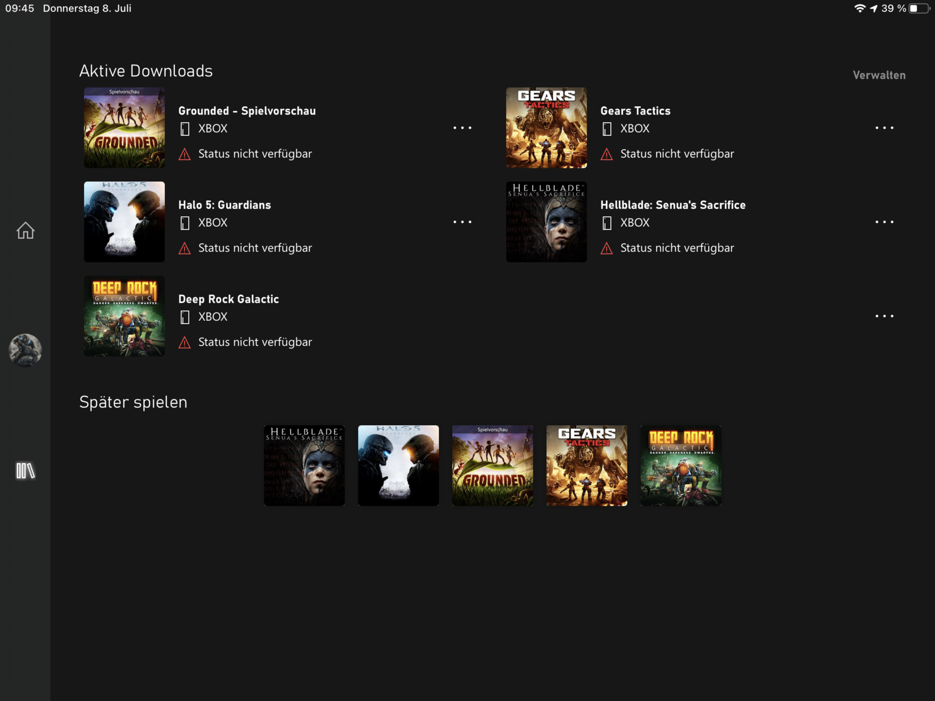Open the Library icon in sidebar
Screen dimensions: 935x701
25,470
